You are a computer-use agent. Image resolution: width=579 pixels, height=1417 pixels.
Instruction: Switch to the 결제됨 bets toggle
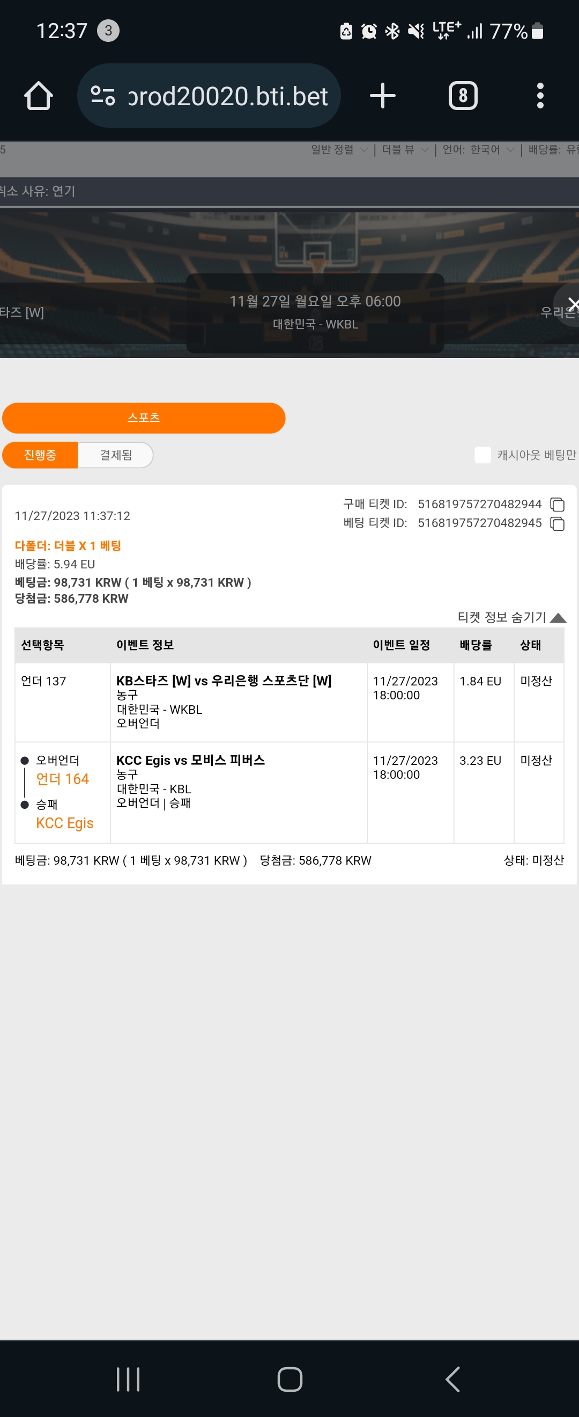pos(115,455)
